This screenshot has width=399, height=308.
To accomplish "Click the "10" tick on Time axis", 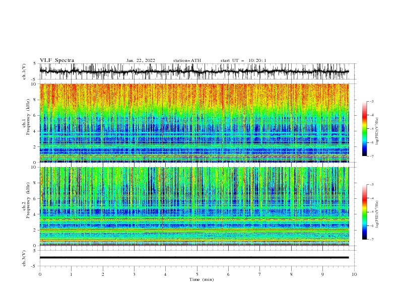I will tap(354, 274).
